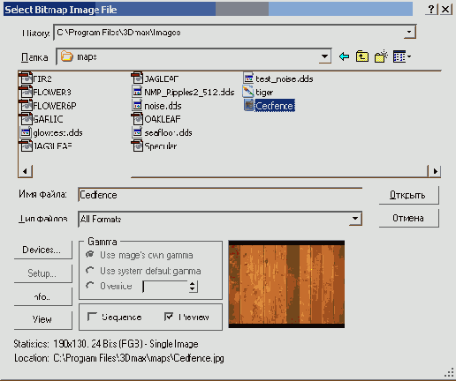Create a new folder icon
This screenshot has width=456, height=381.
(381, 56)
